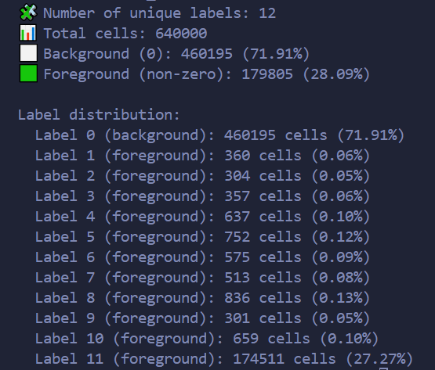Click the Label 3 row showing 357 cells

point(202,196)
